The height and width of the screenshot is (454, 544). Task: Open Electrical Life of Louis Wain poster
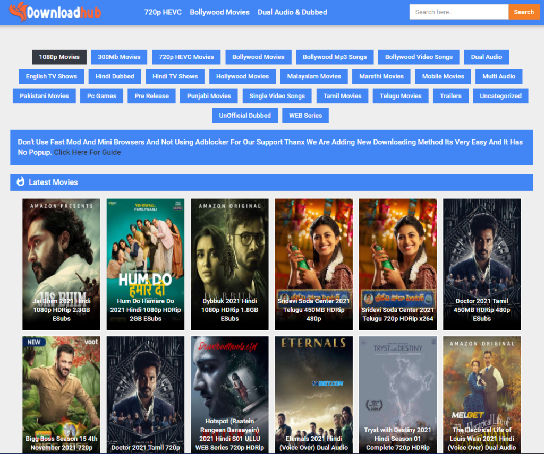pyautogui.click(x=482, y=395)
